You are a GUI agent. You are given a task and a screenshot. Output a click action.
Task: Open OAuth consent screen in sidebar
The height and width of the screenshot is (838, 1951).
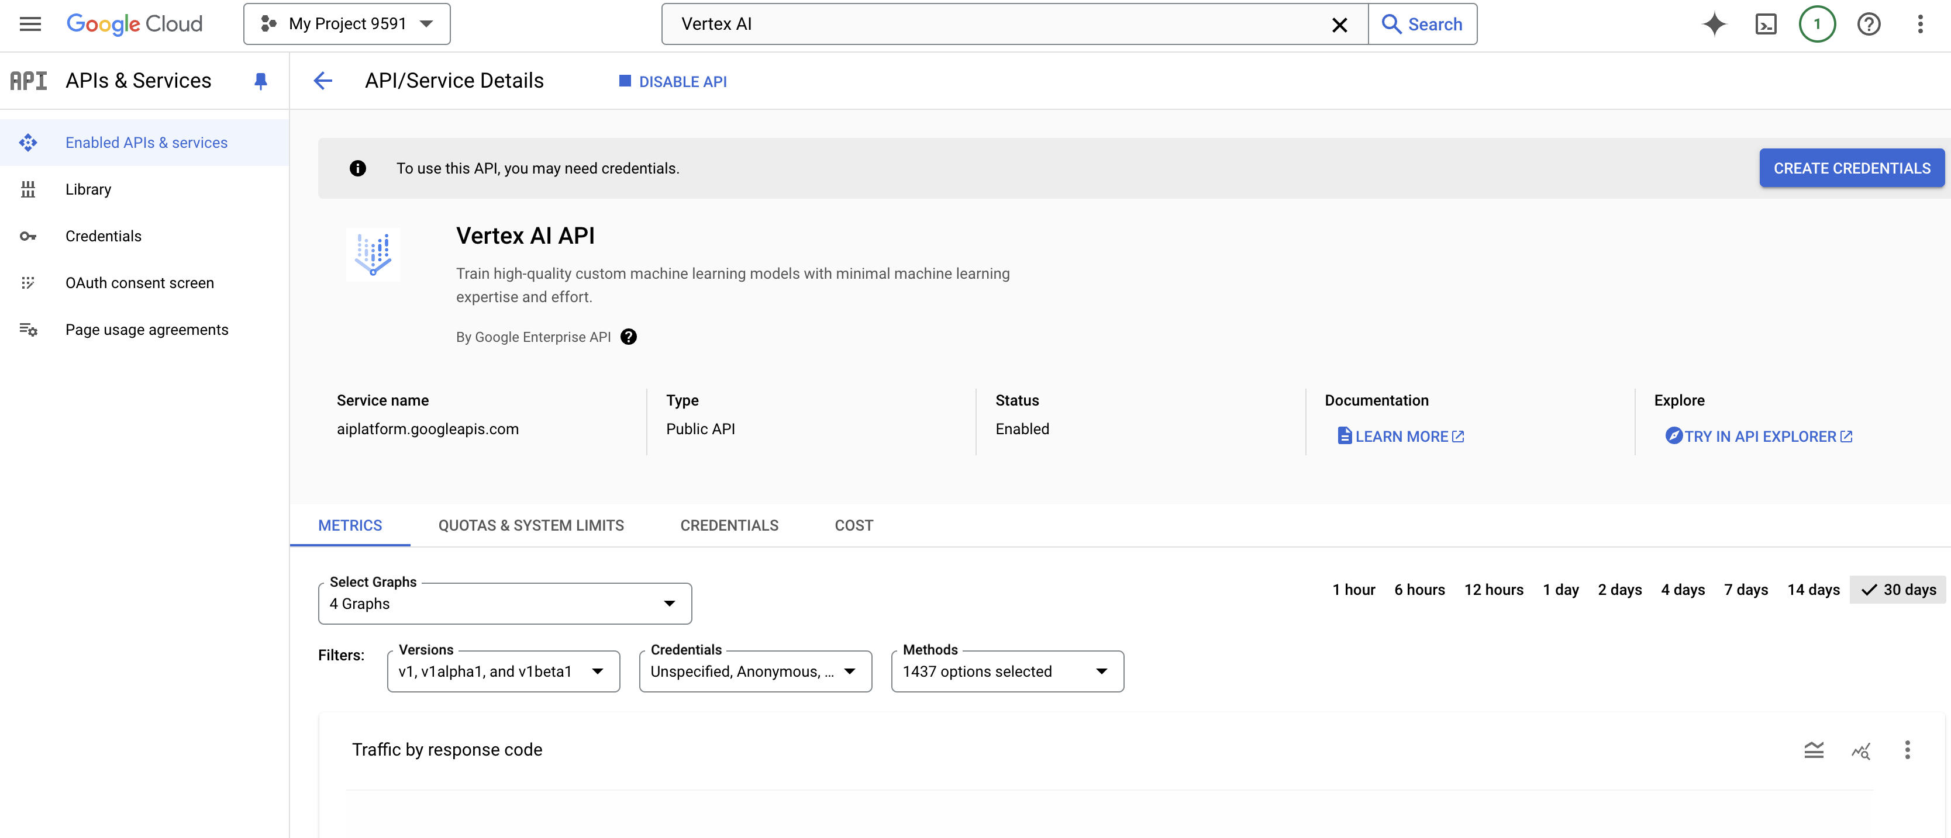click(144, 283)
